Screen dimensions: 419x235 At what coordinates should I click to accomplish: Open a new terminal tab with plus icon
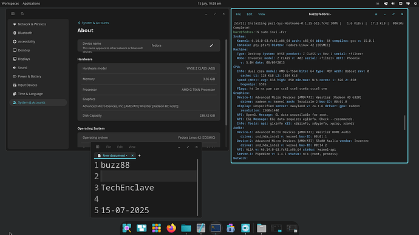376,14
